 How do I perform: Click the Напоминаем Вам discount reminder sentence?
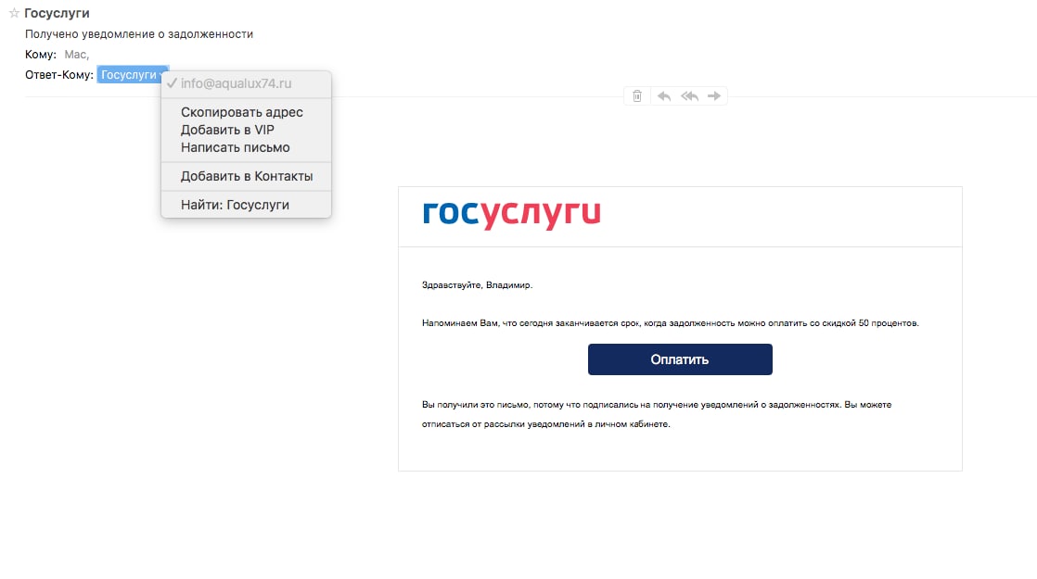coord(671,323)
